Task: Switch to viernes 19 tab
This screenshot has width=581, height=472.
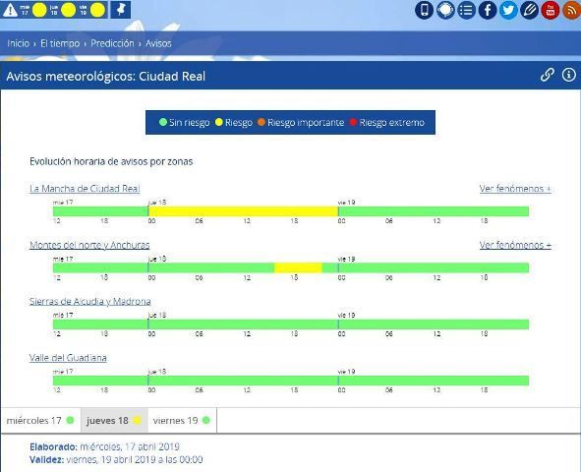Action: (x=182, y=421)
